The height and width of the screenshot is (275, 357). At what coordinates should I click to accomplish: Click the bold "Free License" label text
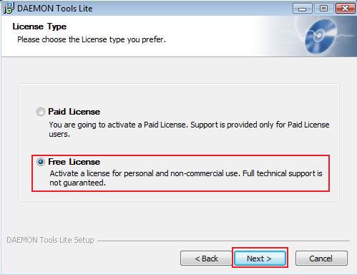point(74,162)
